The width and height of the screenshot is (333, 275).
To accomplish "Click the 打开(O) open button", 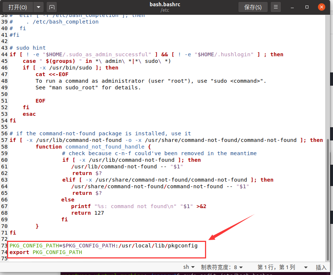I will 18,7.
